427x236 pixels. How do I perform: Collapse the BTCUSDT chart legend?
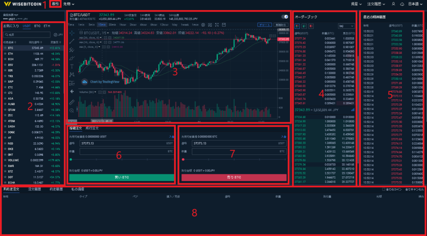(81, 33)
